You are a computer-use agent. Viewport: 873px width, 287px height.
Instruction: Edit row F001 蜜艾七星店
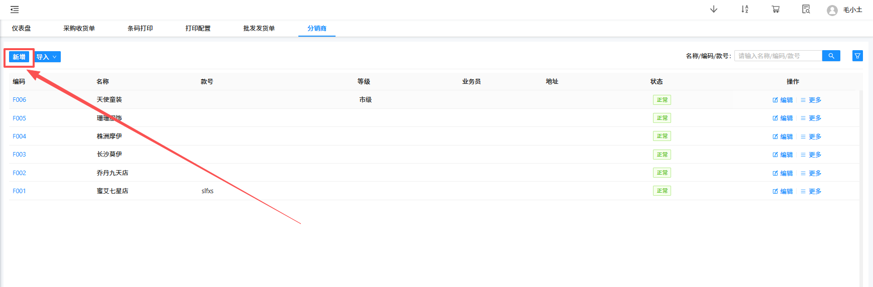(x=783, y=191)
